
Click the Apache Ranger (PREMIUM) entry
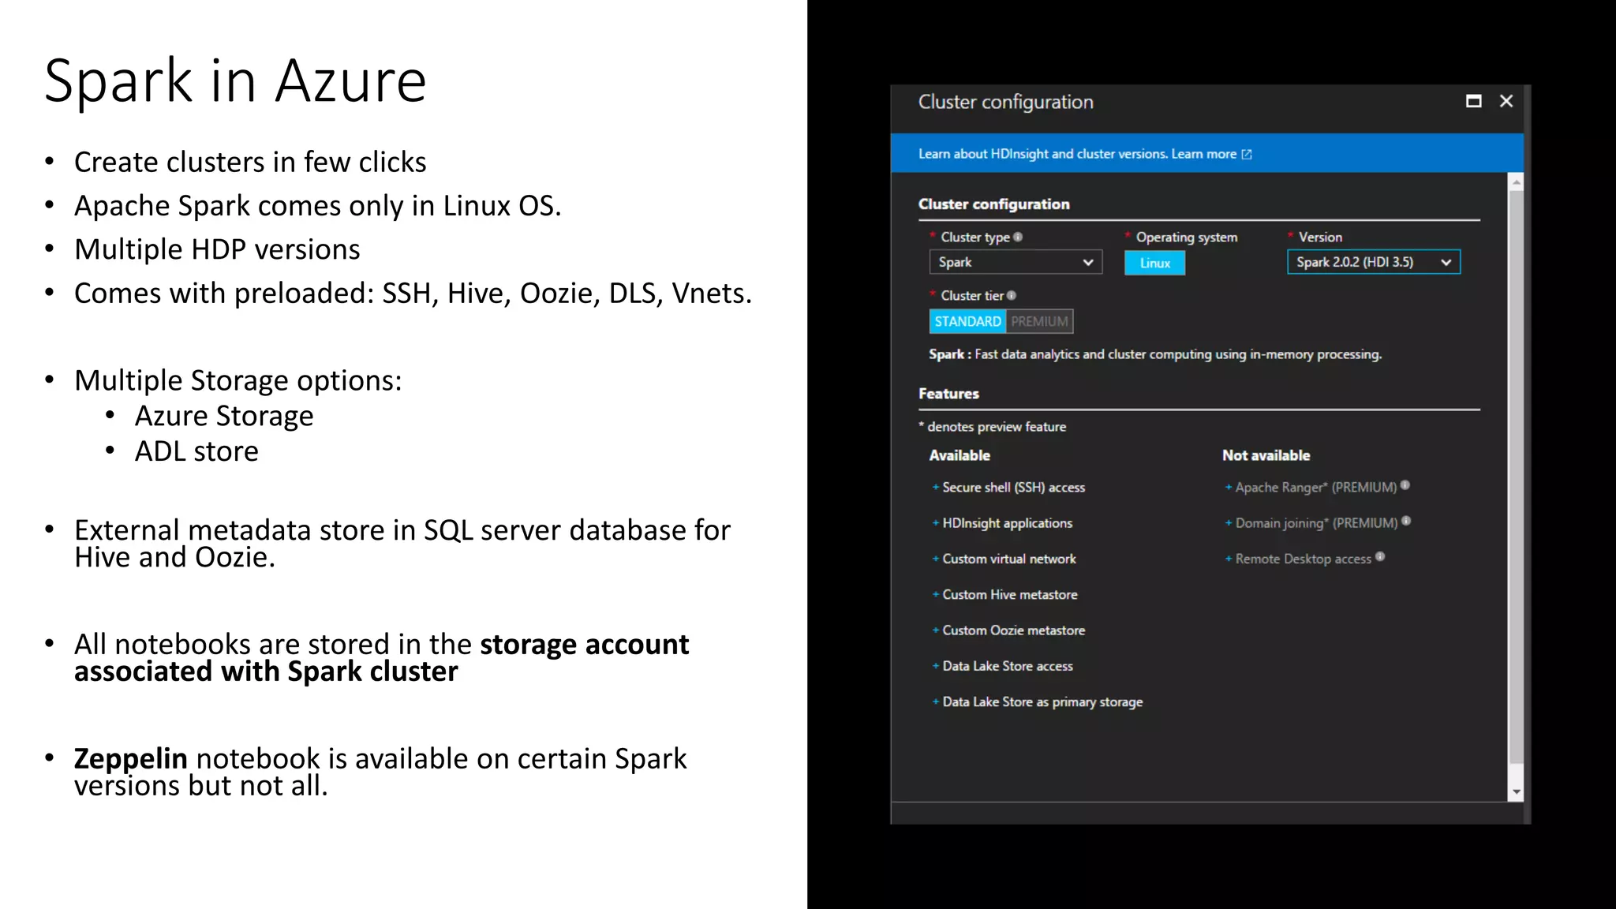point(1315,488)
